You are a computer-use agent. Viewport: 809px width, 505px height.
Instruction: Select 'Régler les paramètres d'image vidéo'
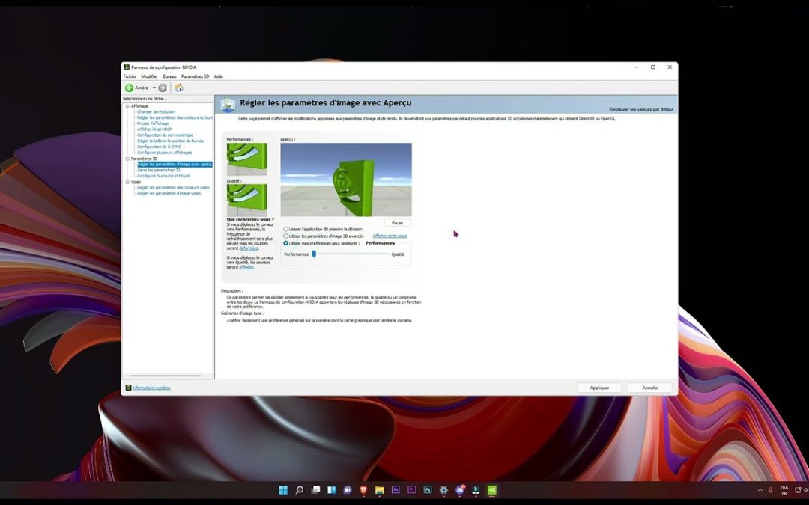tap(169, 193)
